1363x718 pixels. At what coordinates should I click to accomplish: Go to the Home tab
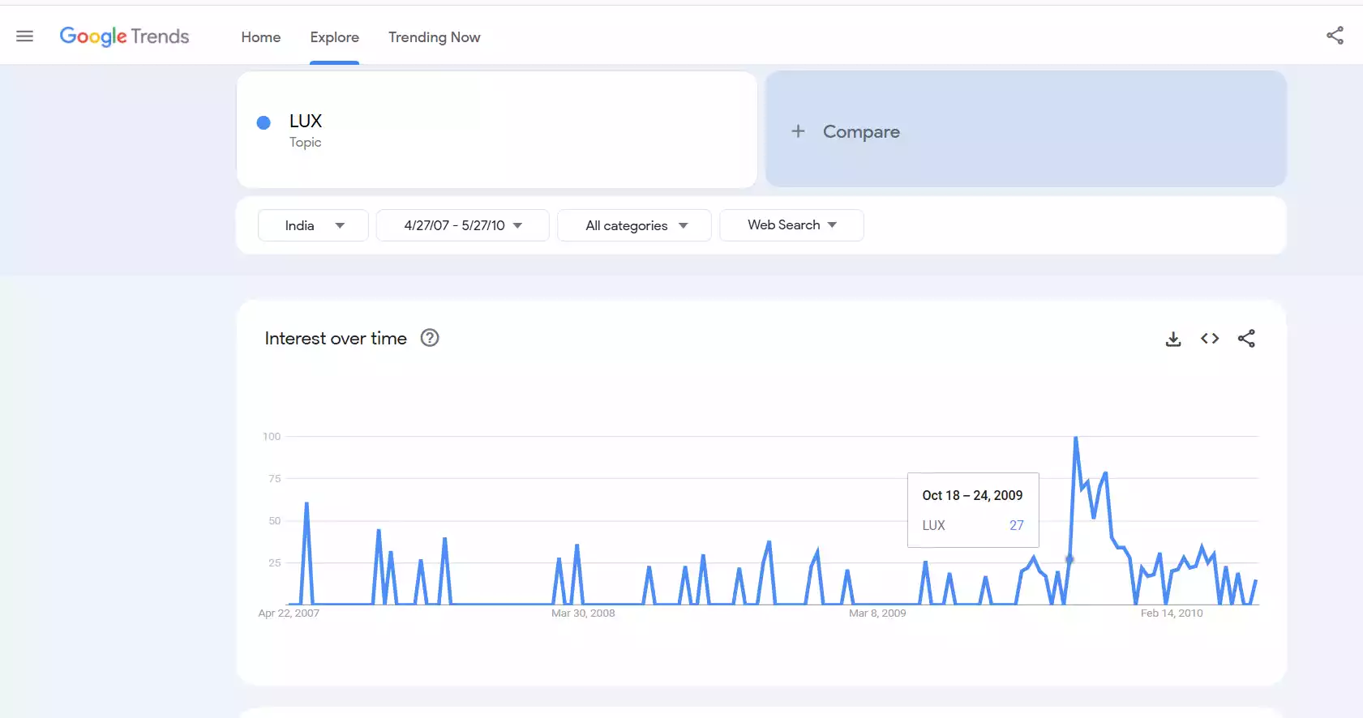click(260, 37)
